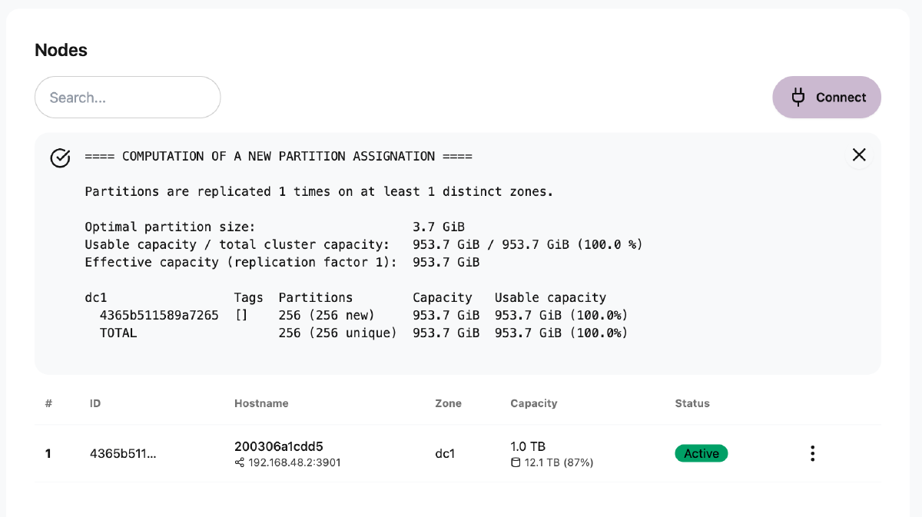Click the Effective capacity (replication factor 1) label
Image resolution: width=922 pixels, height=517 pixels.
(241, 263)
